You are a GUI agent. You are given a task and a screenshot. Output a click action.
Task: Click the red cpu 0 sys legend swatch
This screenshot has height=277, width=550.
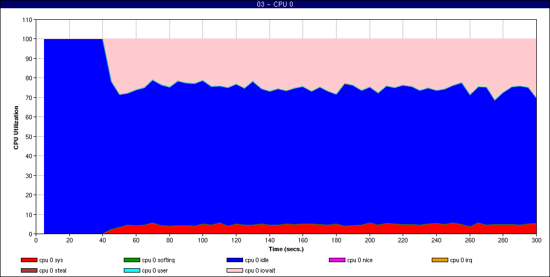[x=29, y=260]
